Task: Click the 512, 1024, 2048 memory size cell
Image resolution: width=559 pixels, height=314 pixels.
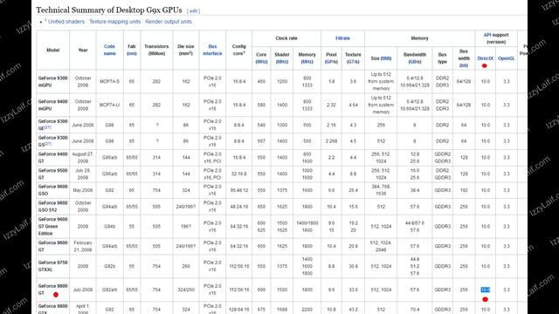Action: pyautogui.click(x=381, y=246)
